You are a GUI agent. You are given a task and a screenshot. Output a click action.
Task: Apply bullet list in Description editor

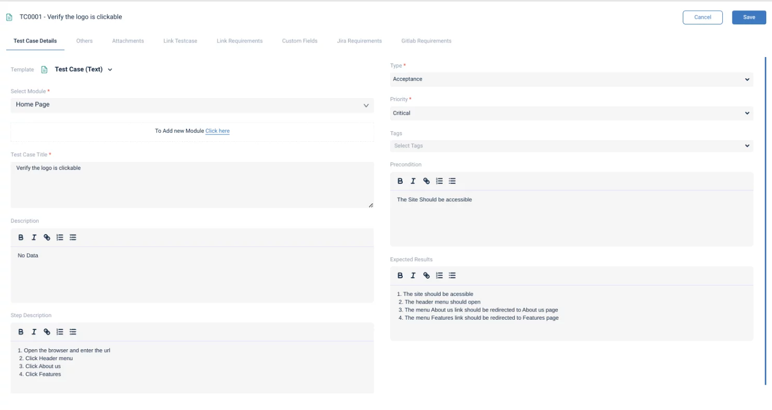[73, 237]
